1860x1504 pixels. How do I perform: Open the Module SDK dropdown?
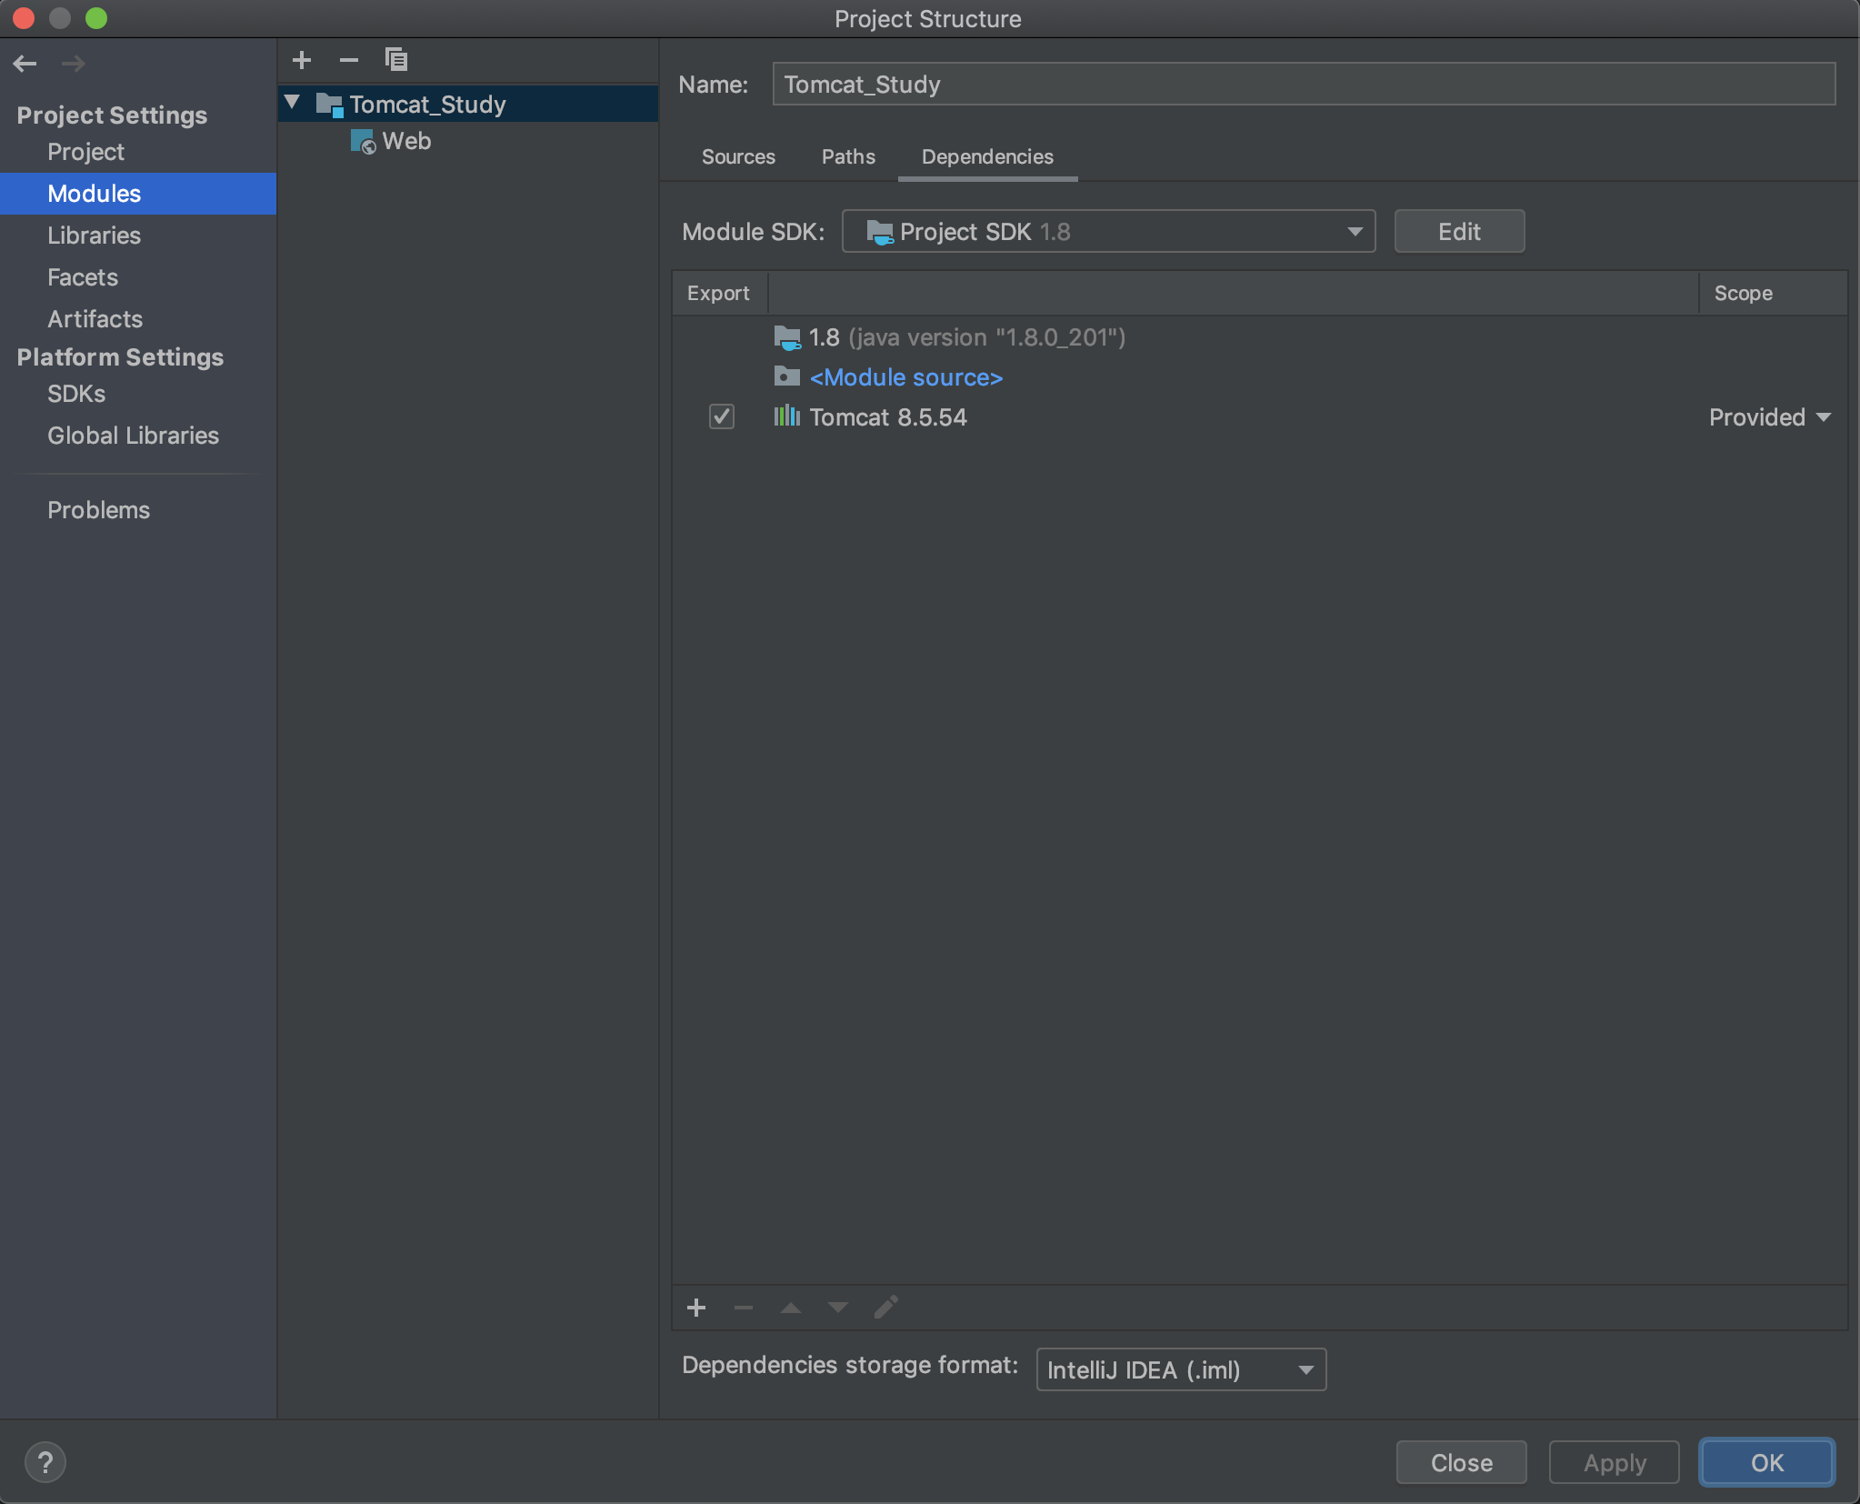pyautogui.click(x=1108, y=231)
